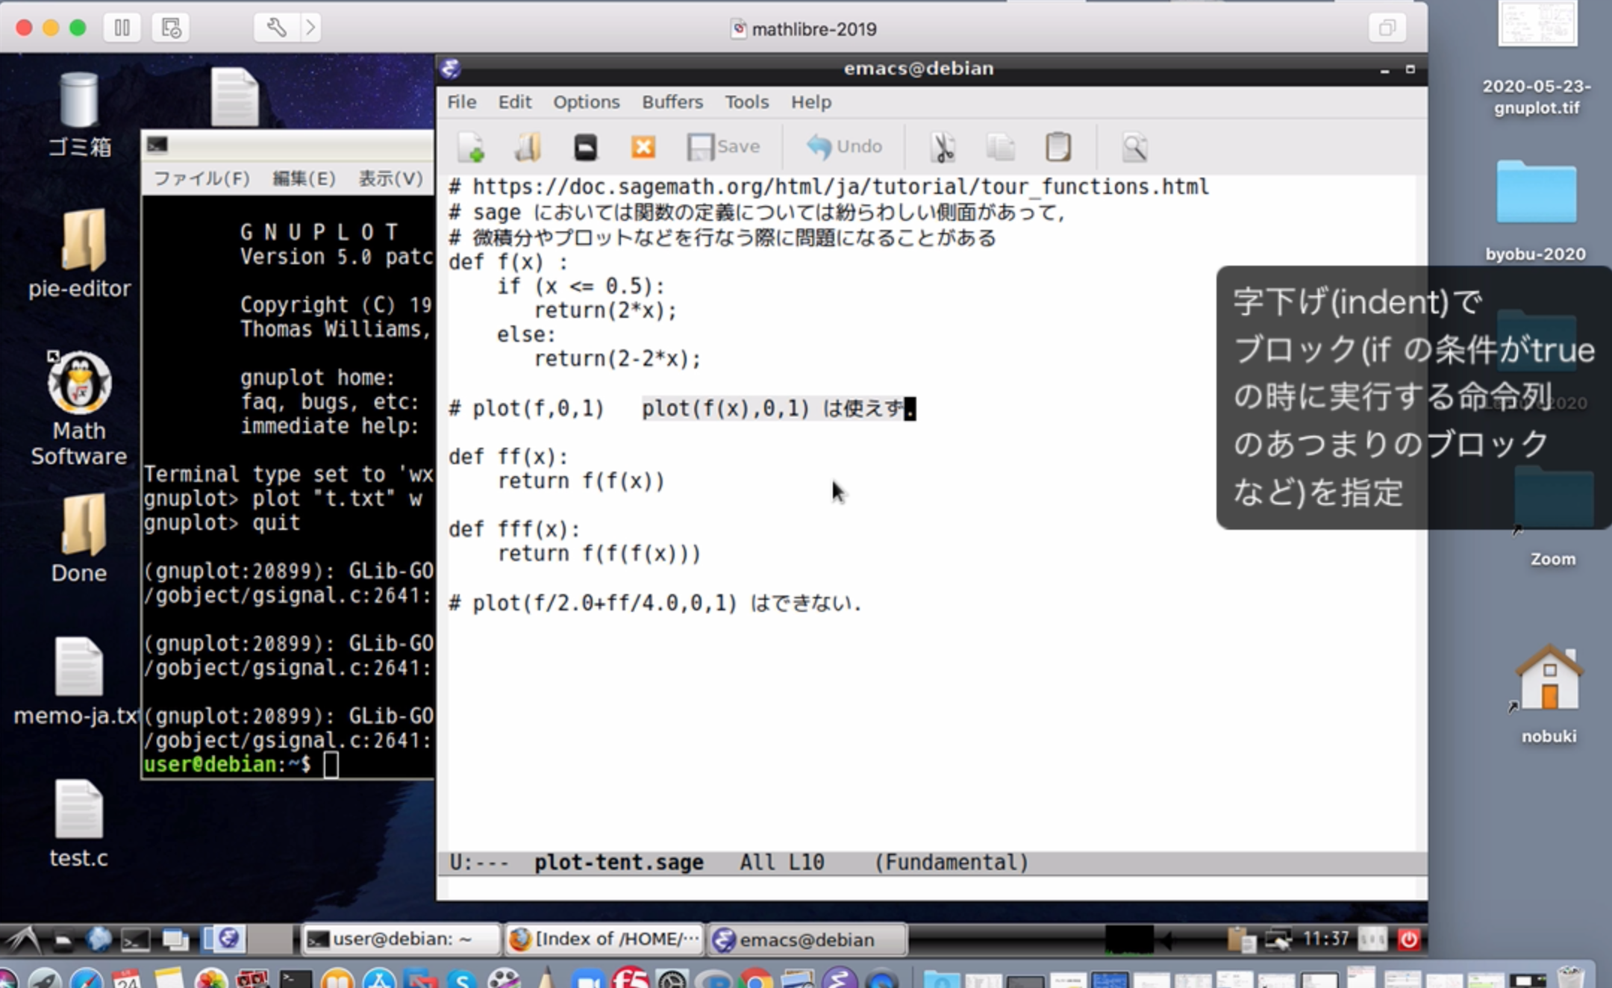1612x988 pixels.
Task: Open 表示(V) menu in terminal window
Action: click(x=390, y=178)
